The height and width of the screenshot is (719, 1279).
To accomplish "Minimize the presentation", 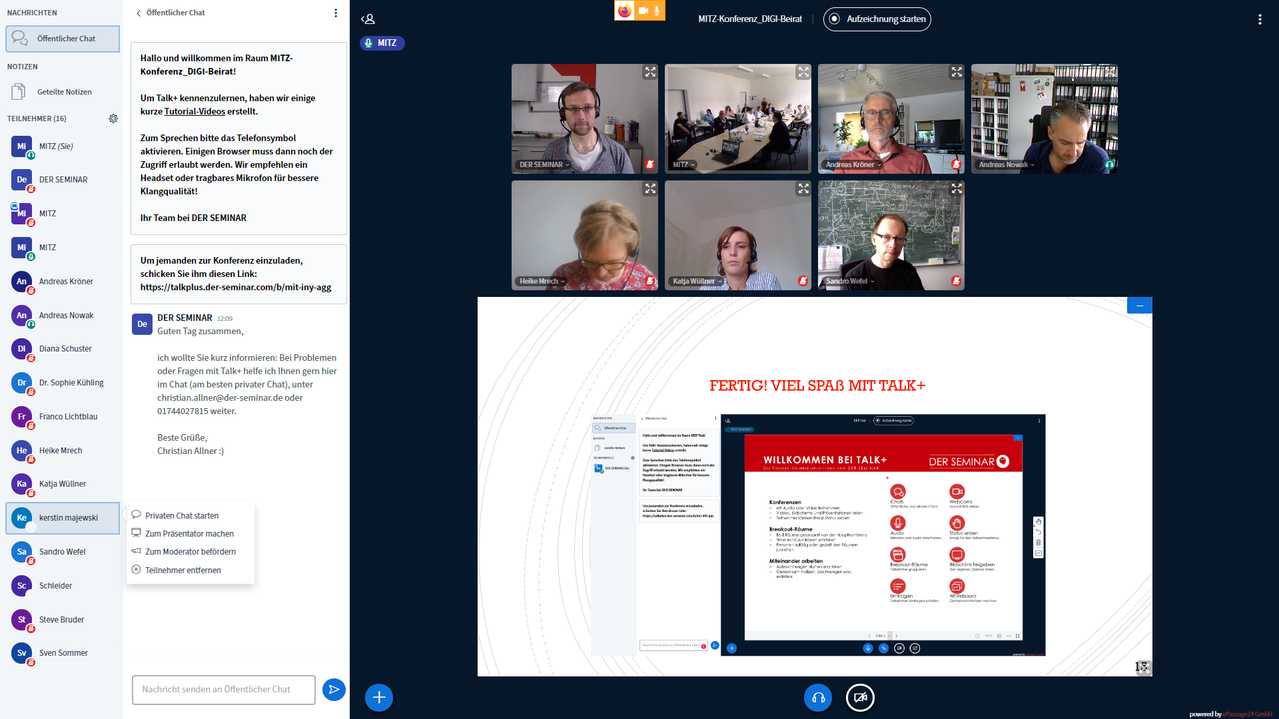I will (x=1140, y=306).
